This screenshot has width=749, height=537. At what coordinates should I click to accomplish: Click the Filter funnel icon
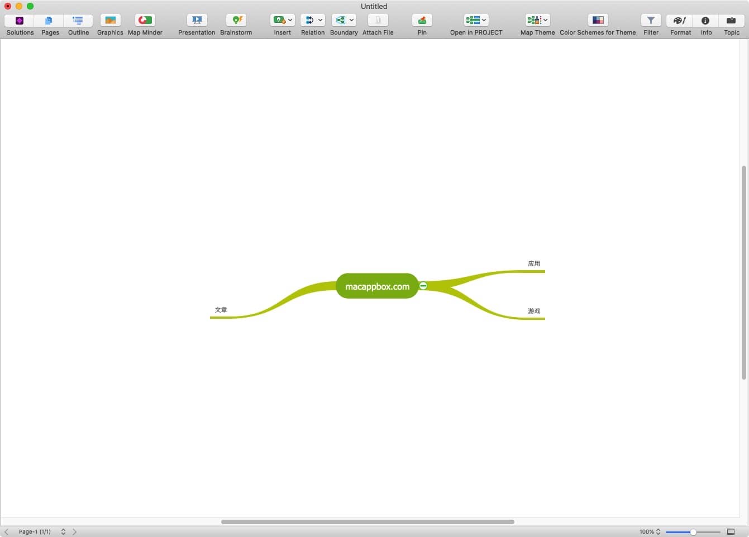click(x=651, y=21)
